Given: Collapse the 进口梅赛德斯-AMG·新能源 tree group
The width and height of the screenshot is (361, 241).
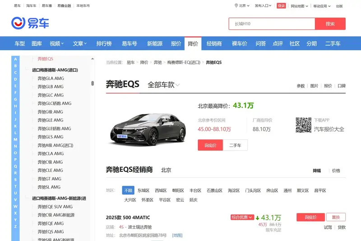Looking at the screenshot, I should tap(27, 198).
